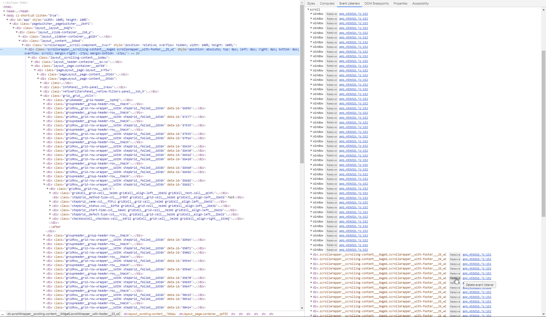Select grid row data-id 89071
Screen dimensions: 546x317
[x=126, y=248]
